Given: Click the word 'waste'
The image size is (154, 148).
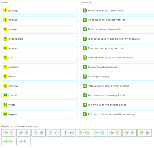Looking at the screenshot, I should click(12, 105).
